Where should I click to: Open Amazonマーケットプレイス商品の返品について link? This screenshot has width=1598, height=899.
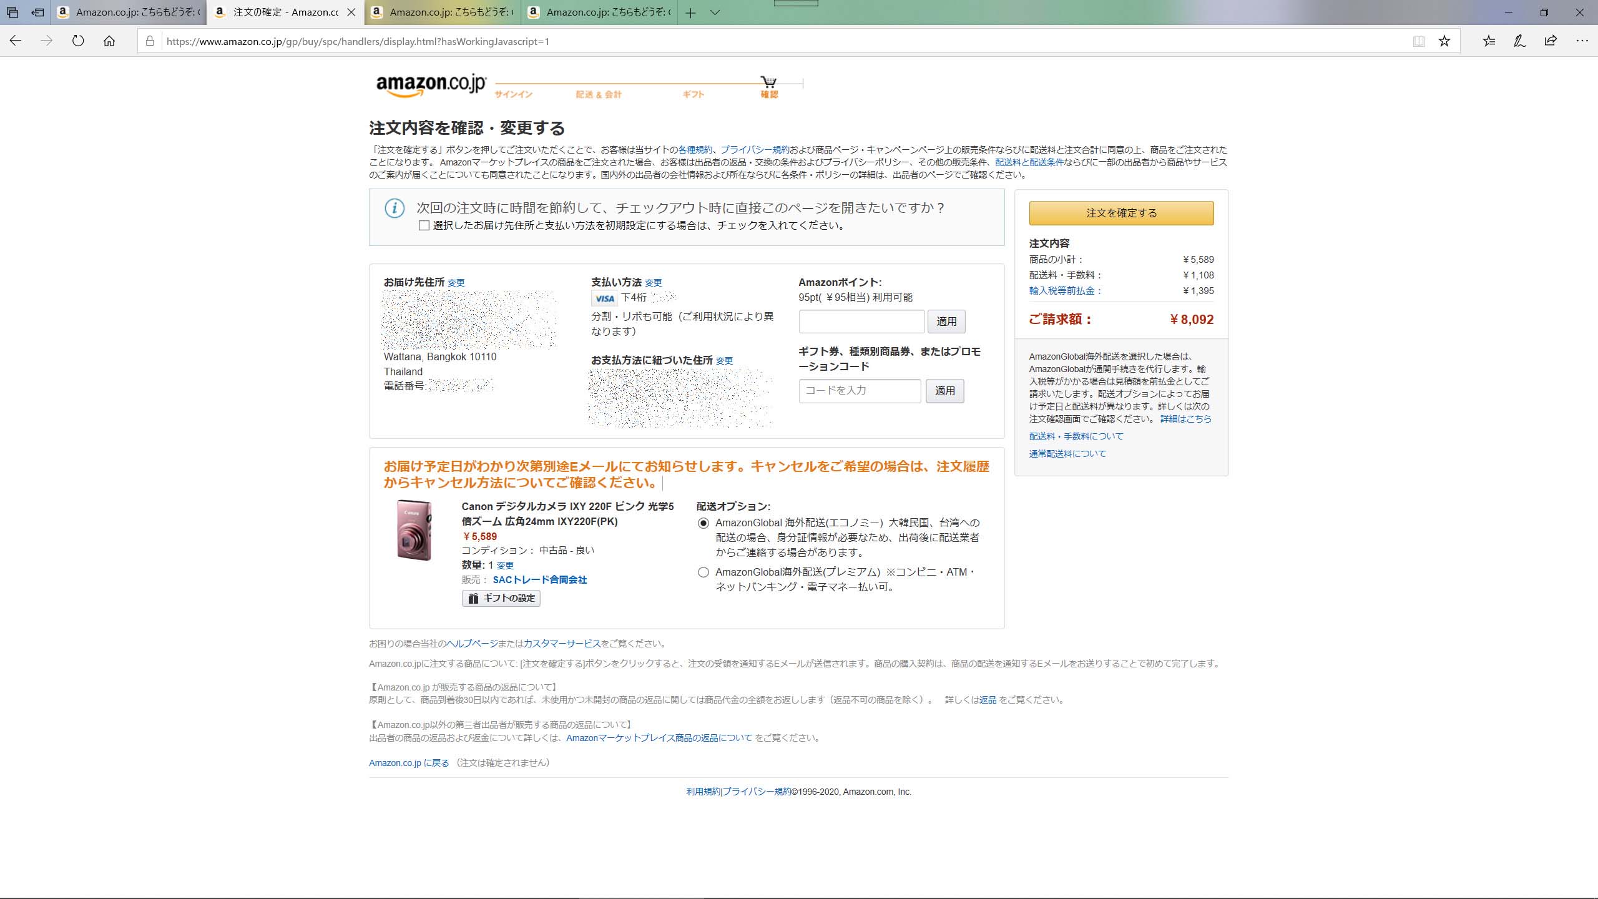[x=659, y=738]
